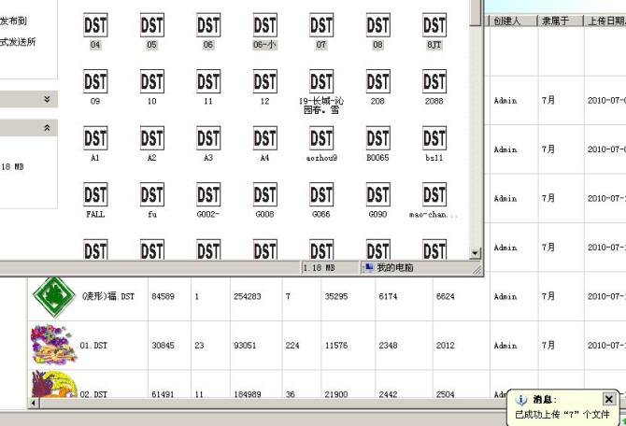Pick the A3 DST file icon
The width and height of the screenshot is (626, 426).
208,139
